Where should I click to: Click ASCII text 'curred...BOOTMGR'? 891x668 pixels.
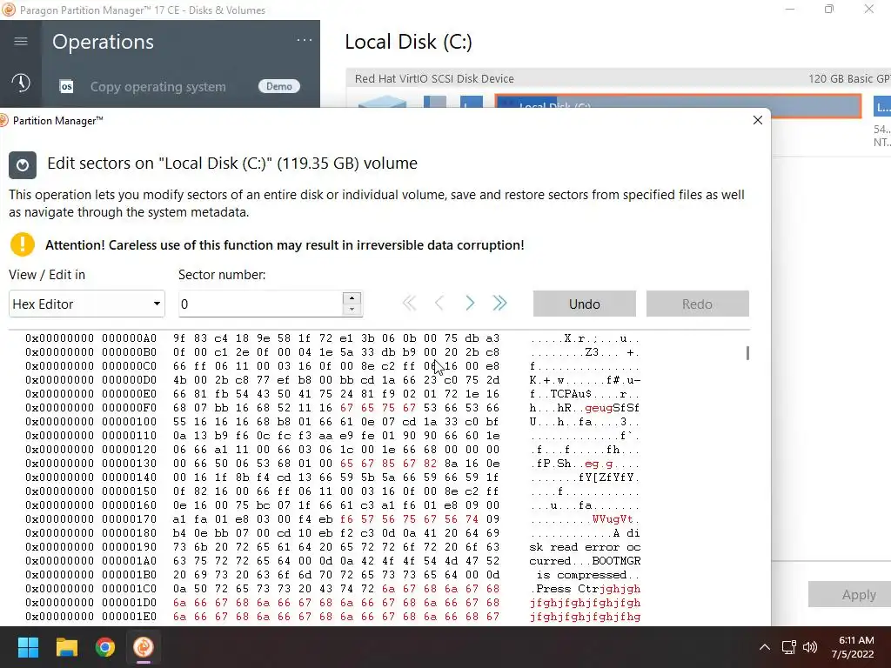[x=585, y=561]
